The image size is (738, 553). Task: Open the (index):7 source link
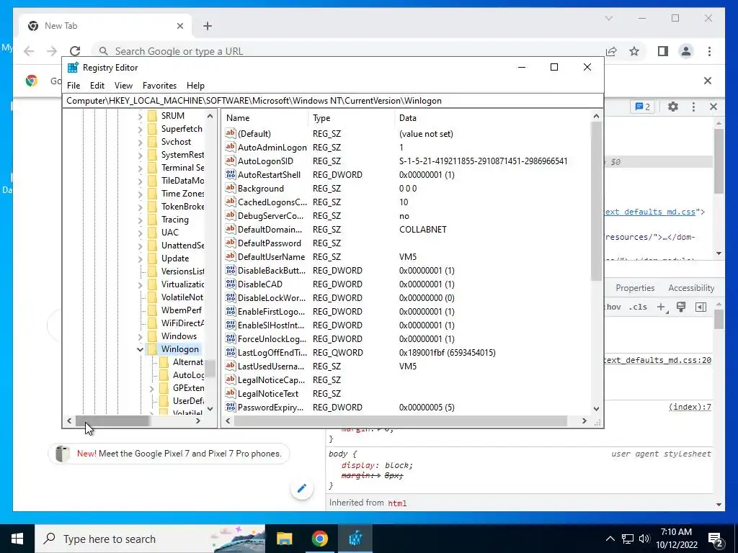(690, 407)
